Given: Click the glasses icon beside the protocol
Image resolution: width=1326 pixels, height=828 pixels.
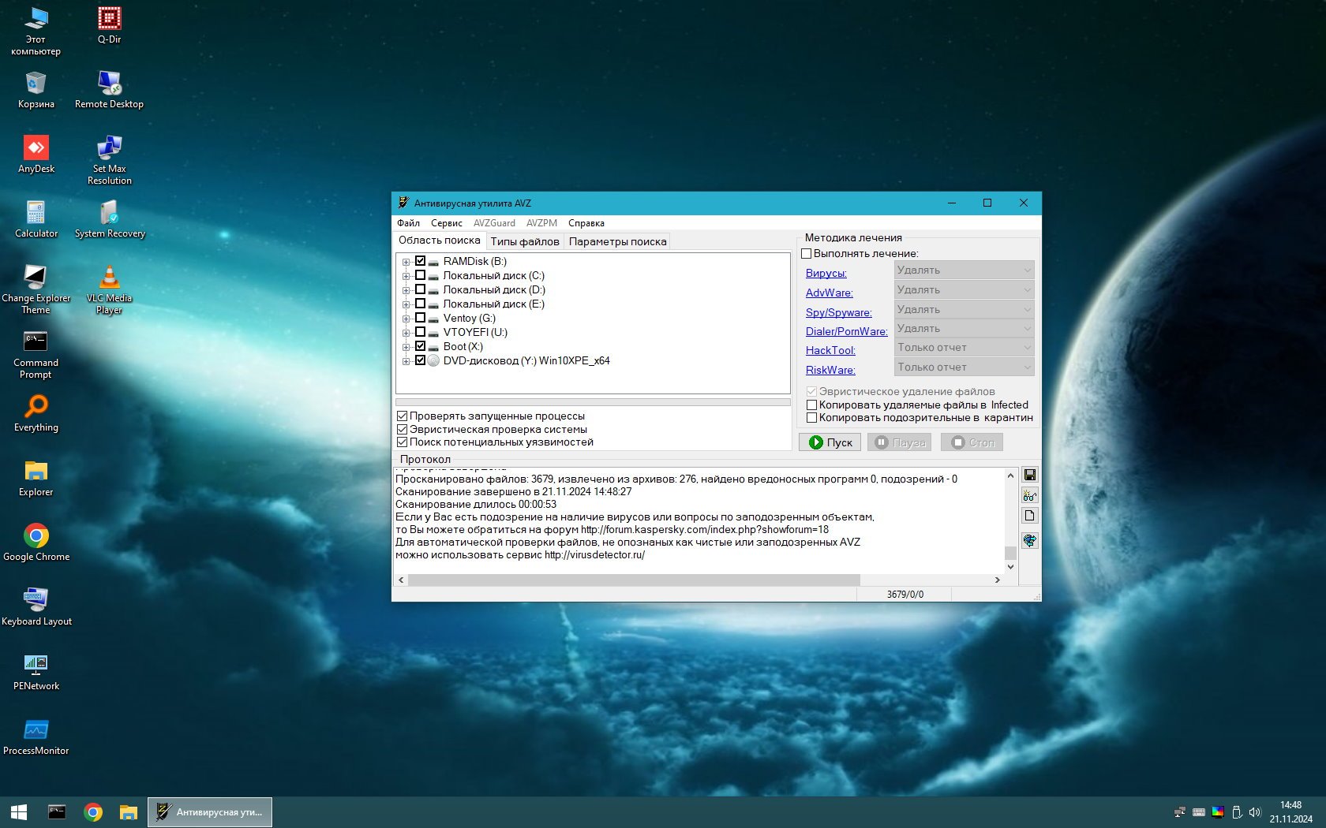Looking at the screenshot, I should [x=1029, y=495].
